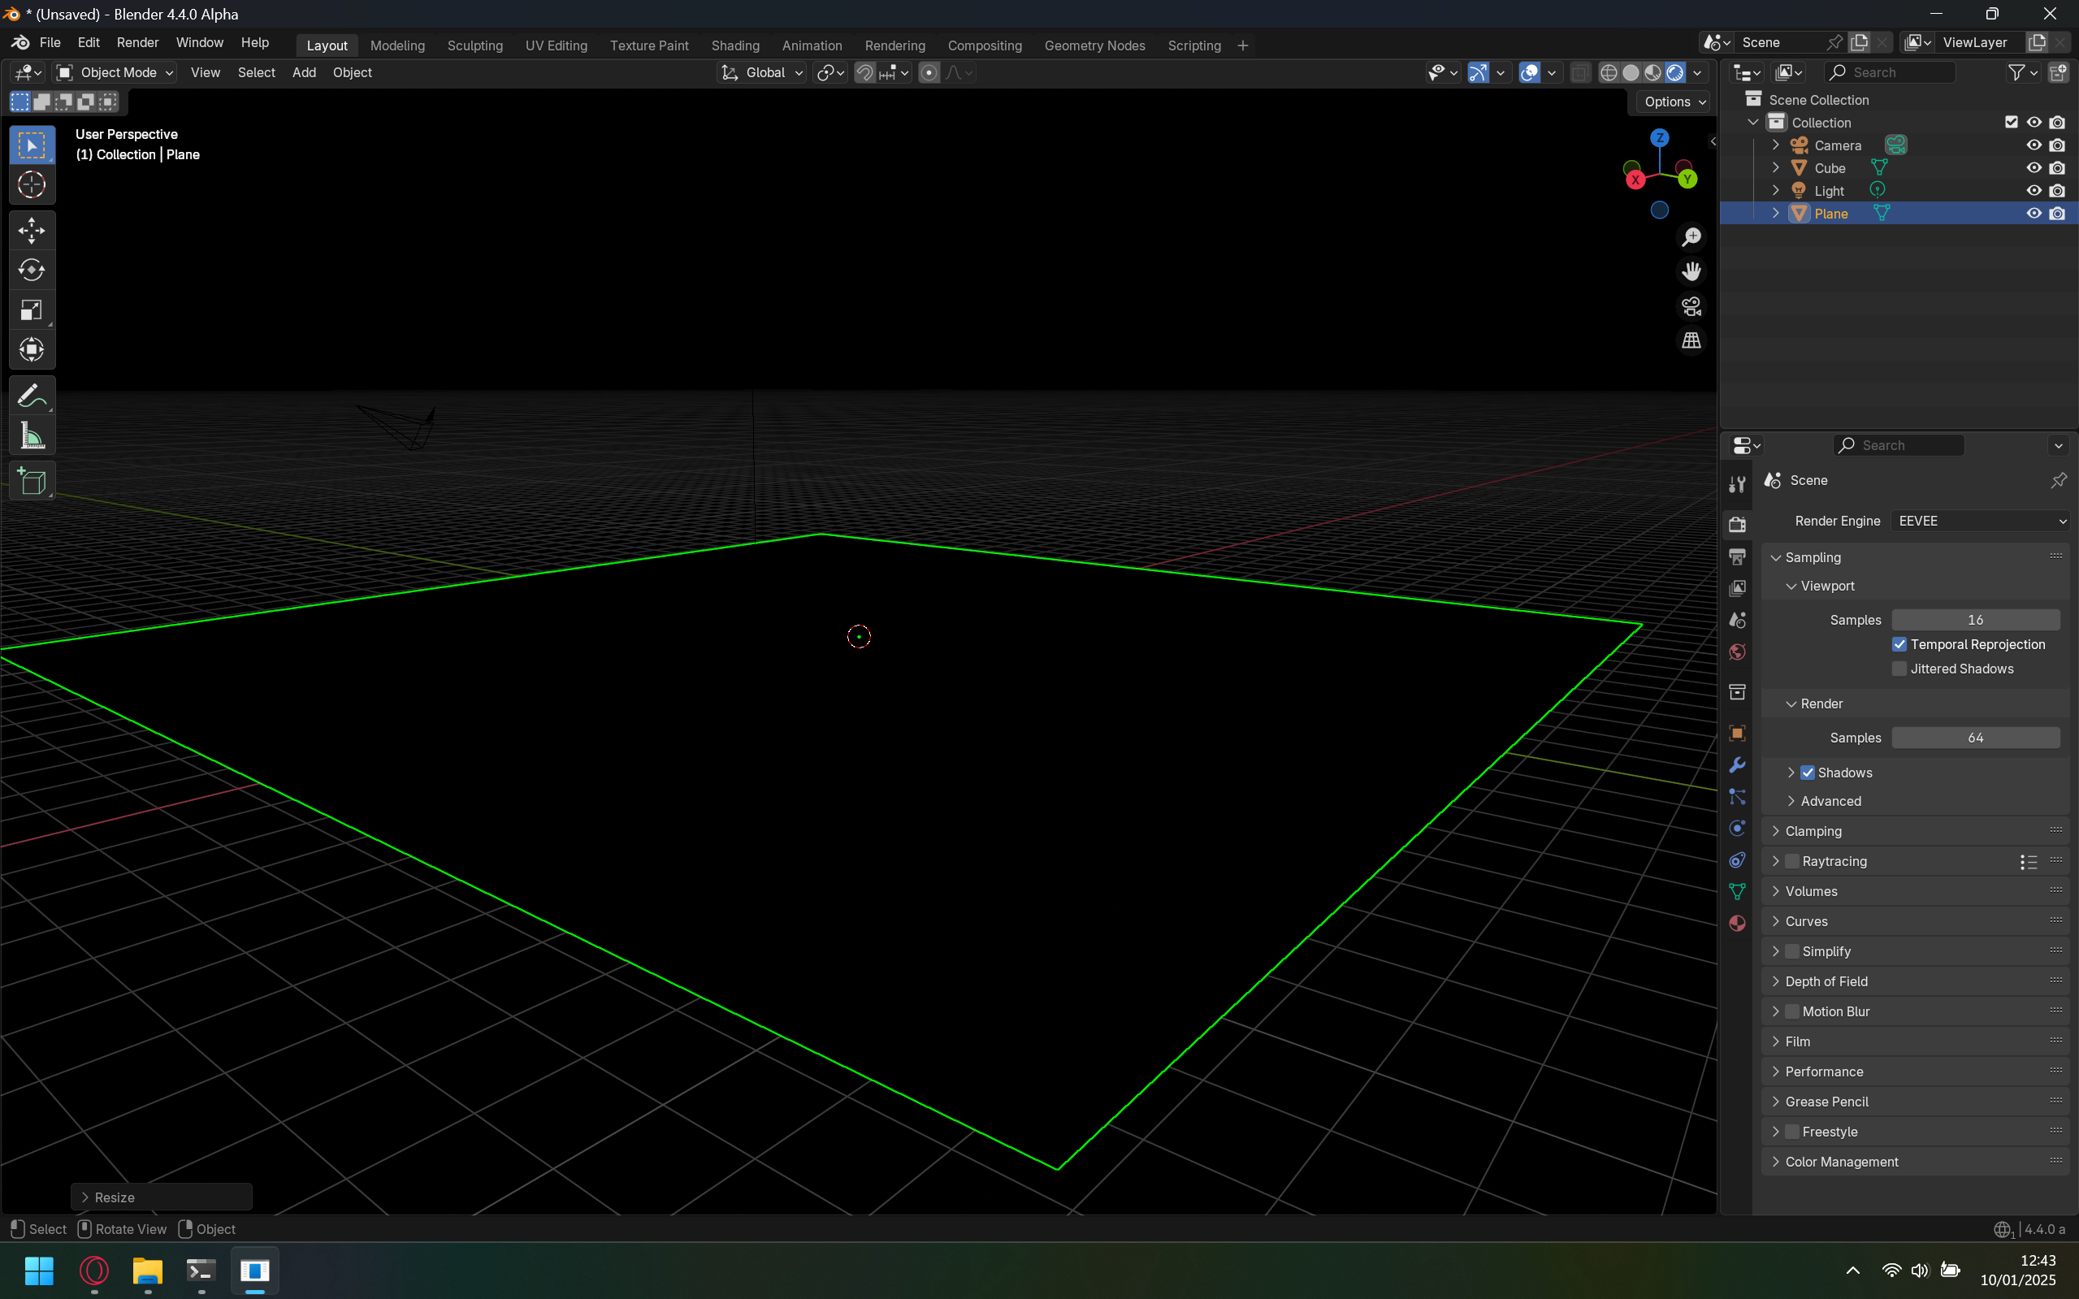Image resolution: width=2079 pixels, height=1299 pixels.
Task: Hide the Cube in viewport
Action: click(2034, 168)
